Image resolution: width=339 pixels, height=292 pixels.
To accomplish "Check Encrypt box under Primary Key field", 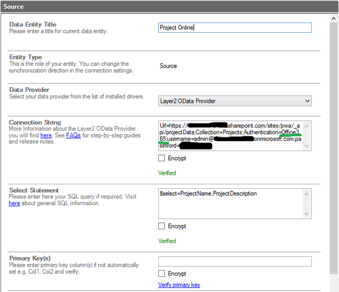I will (x=162, y=273).
